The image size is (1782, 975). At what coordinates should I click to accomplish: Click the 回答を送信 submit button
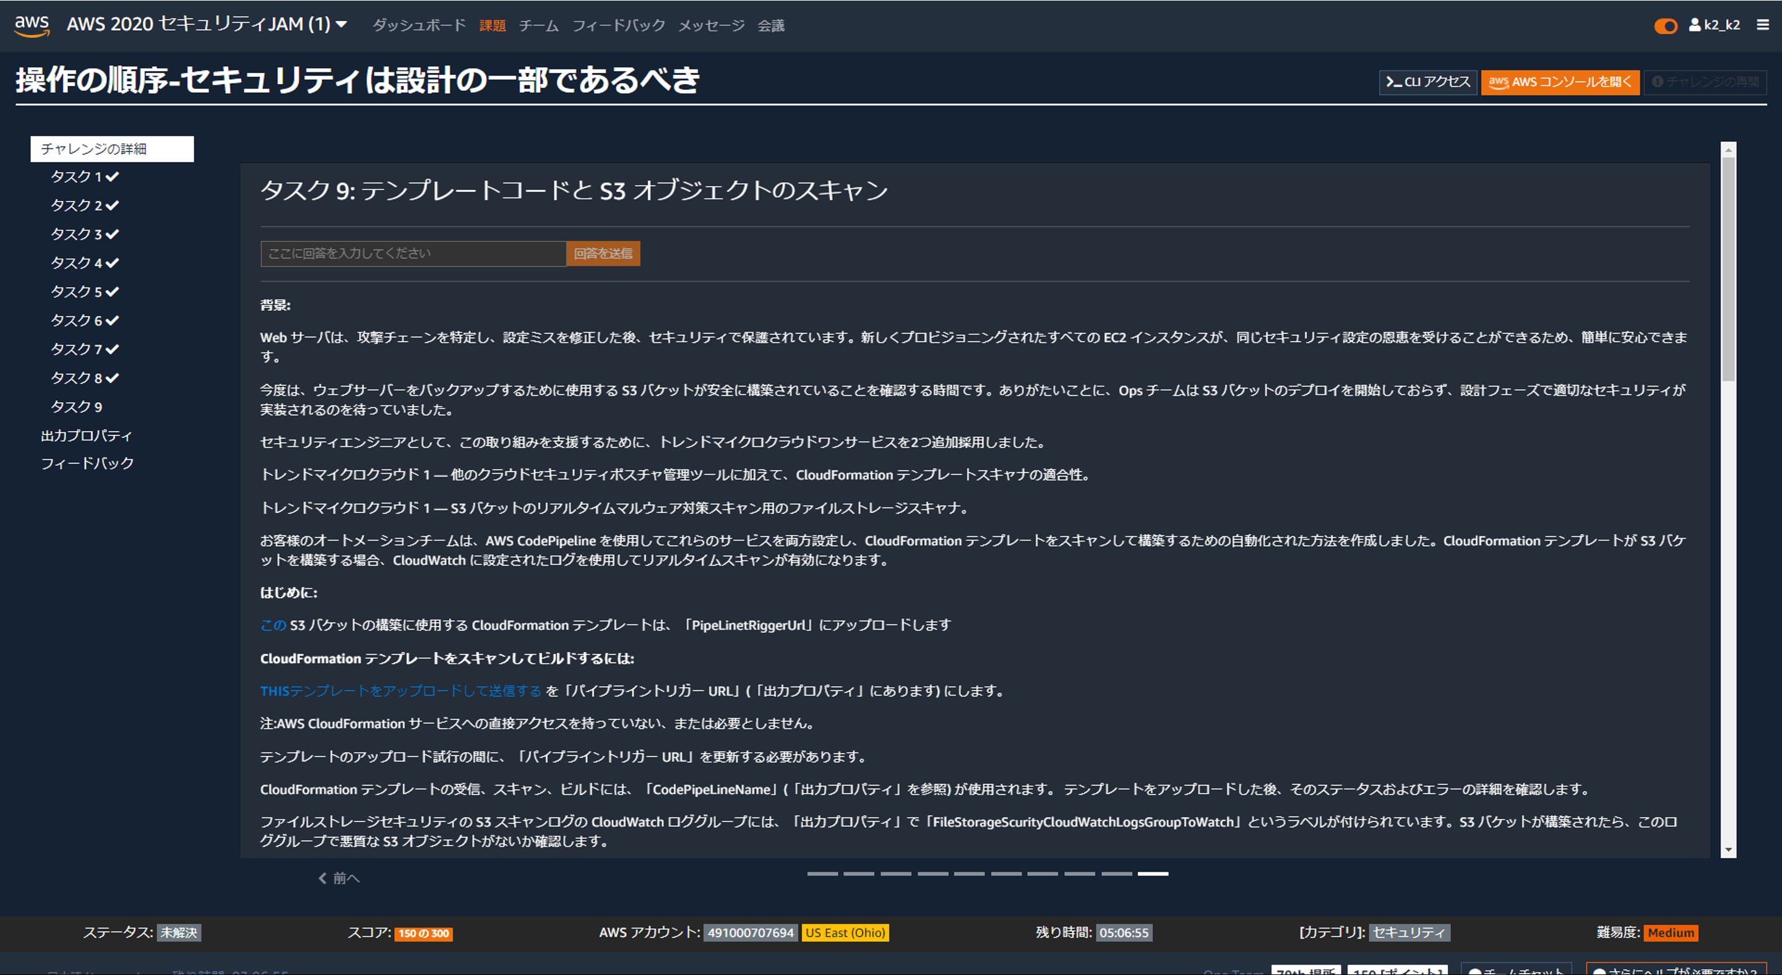(603, 254)
